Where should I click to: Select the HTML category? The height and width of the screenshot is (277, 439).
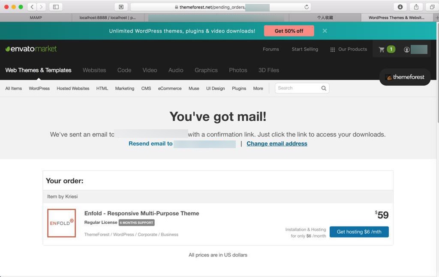coord(102,88)
